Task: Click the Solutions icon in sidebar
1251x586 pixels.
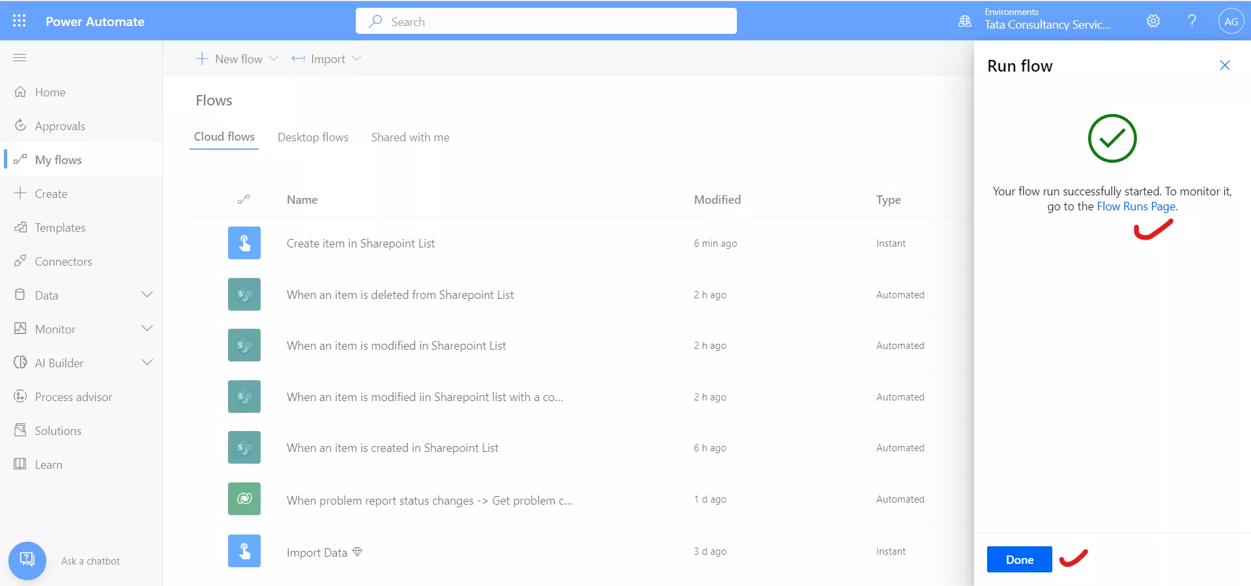Action: pyautogui.click(x=20, y=430)
